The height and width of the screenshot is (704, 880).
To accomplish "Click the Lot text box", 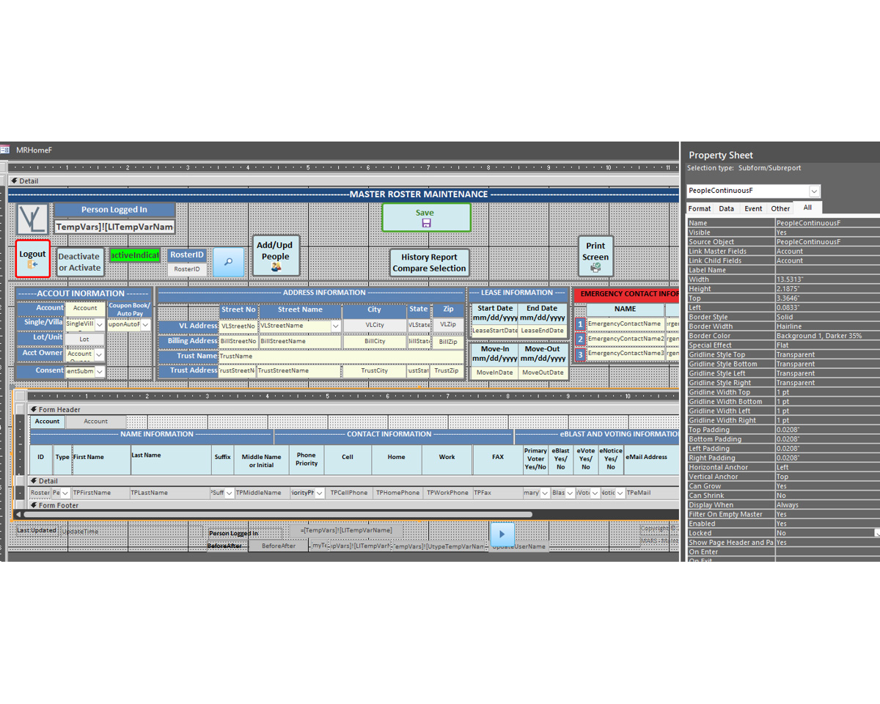I will [84, 340].
